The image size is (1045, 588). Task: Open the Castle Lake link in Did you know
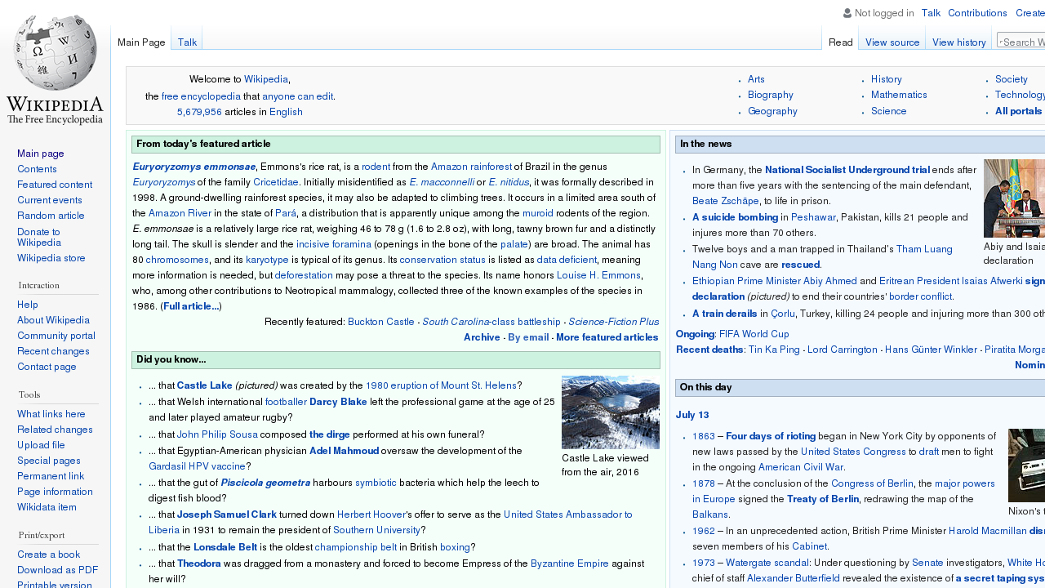click(x=205, y=385)
